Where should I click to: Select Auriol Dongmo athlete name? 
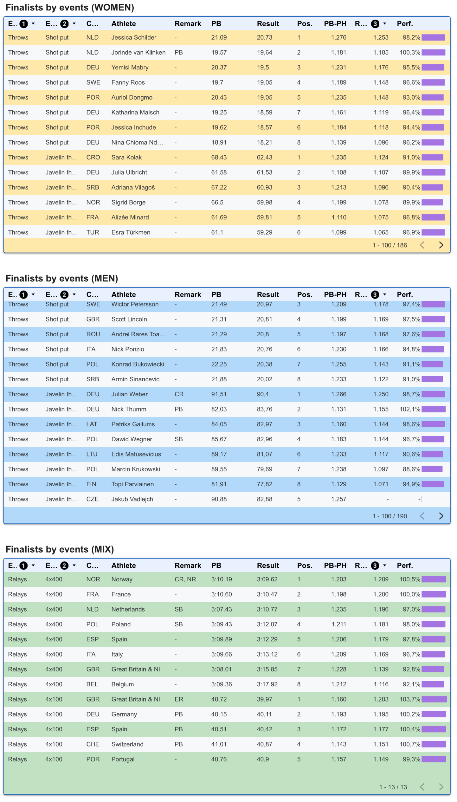[x=132, y=98]
